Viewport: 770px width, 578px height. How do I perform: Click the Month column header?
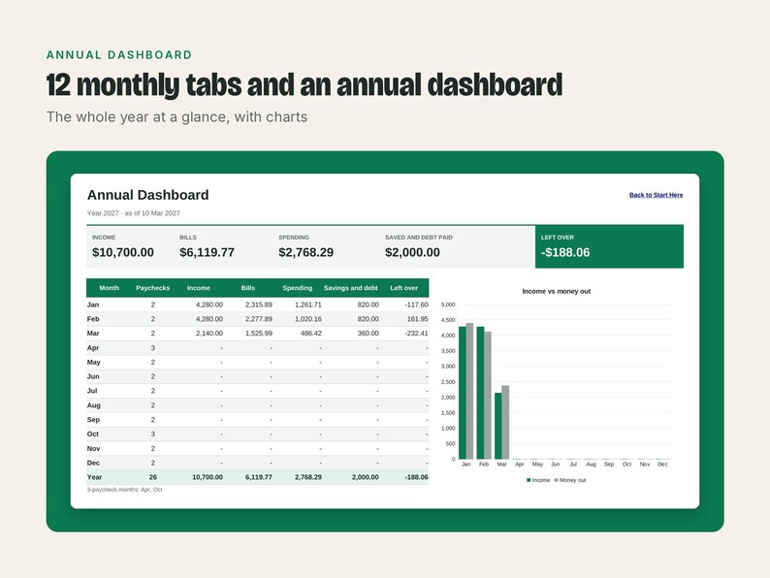point(109,288)
